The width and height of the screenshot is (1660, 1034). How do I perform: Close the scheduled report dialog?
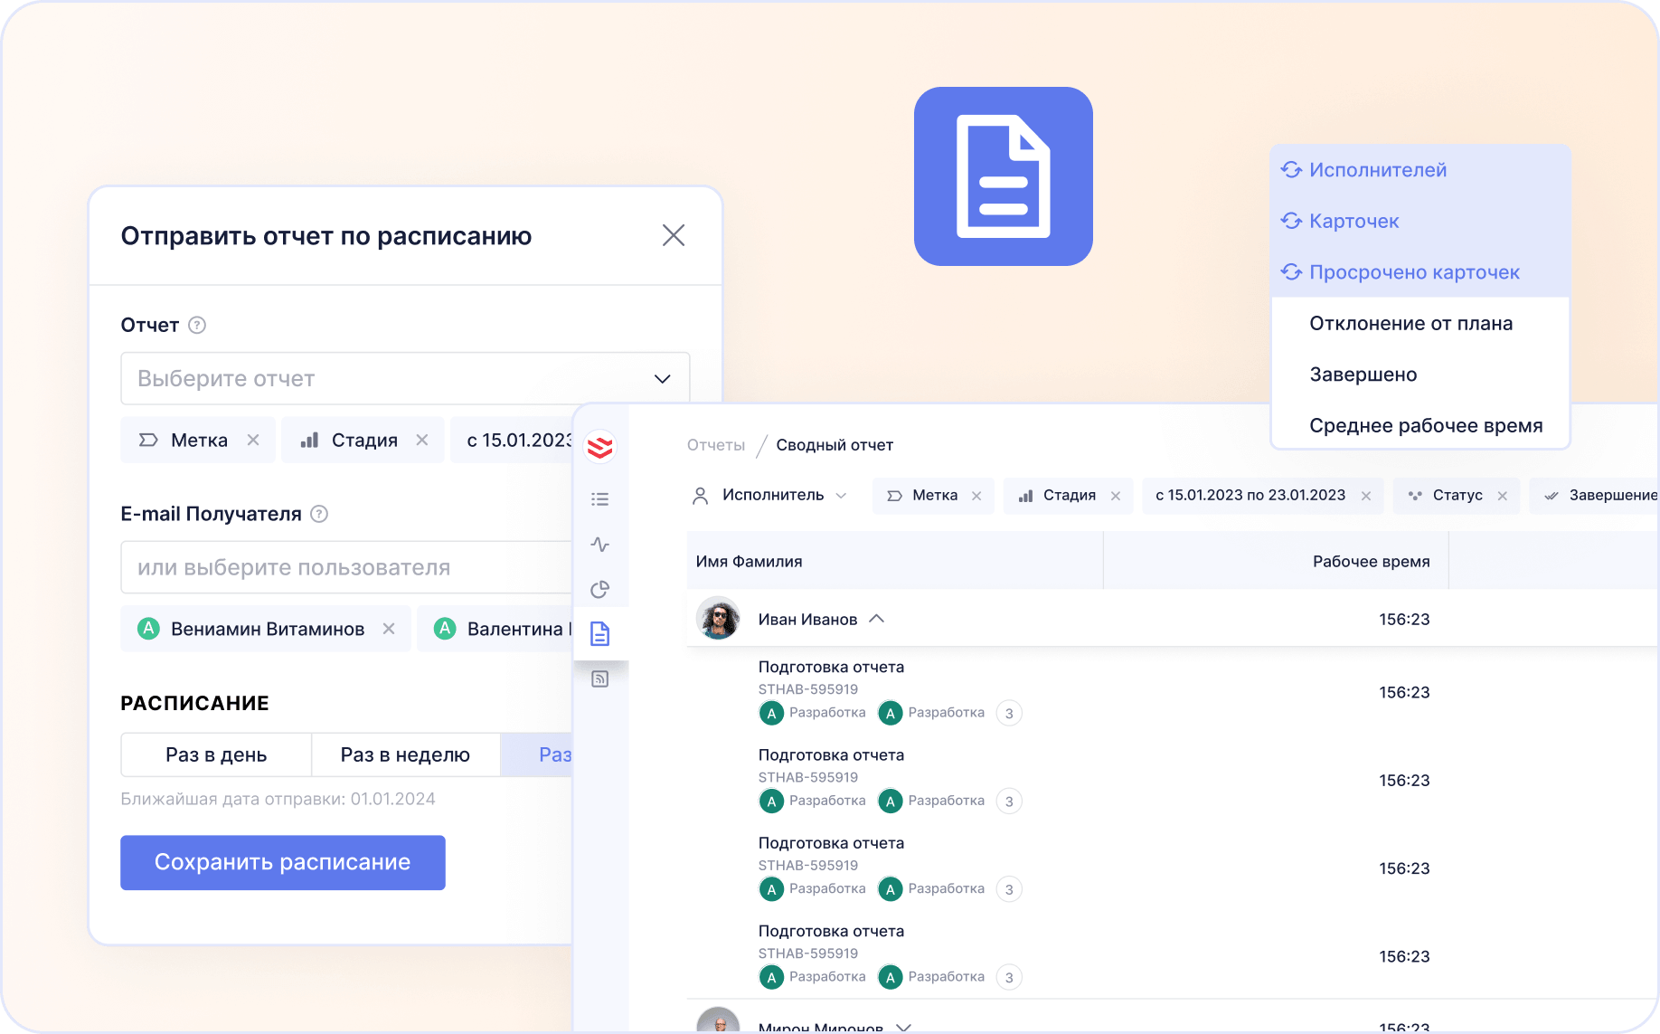click(674, 235)
